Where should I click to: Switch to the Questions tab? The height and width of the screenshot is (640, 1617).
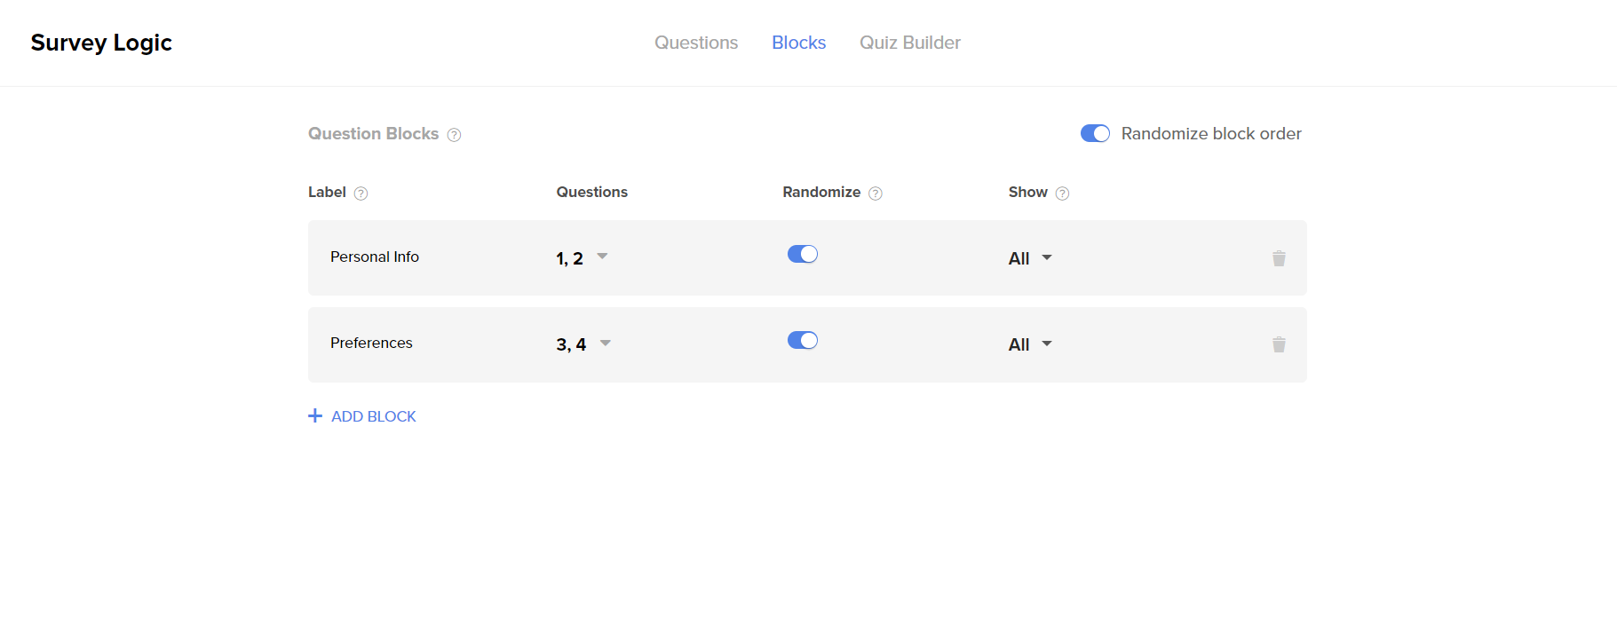point(696,43)
